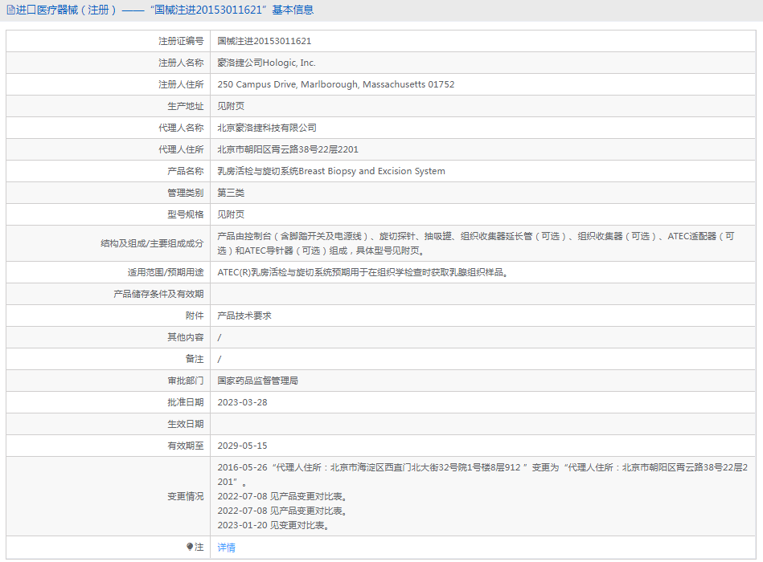Image resolution: width=763 pixels, height=562 pixels.
Task: Click the 注册人名称 Hologic, Inc. cell
Action: tap(265, 62)
